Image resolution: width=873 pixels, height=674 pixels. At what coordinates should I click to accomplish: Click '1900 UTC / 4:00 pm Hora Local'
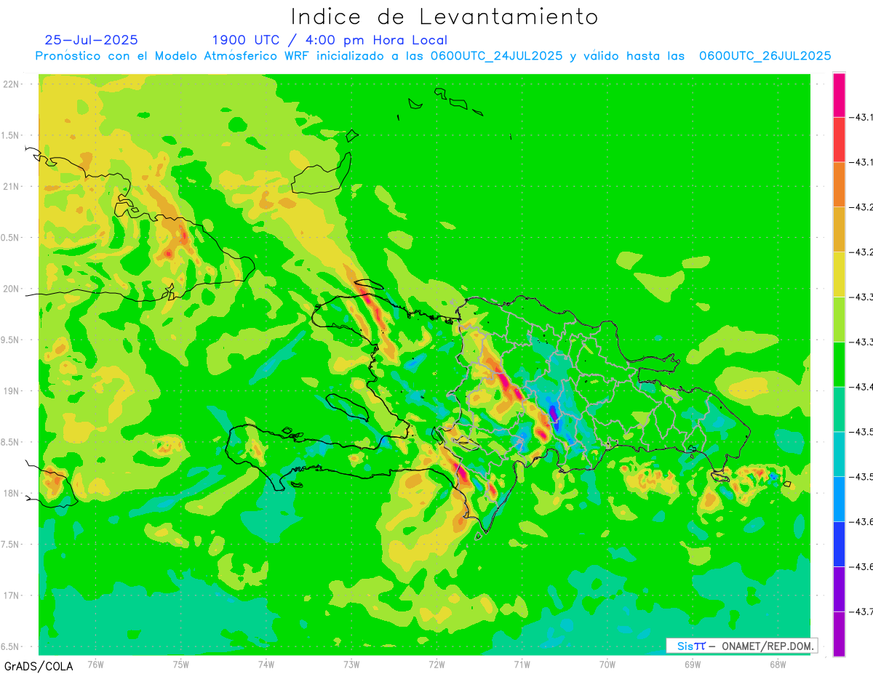(330, 41)
